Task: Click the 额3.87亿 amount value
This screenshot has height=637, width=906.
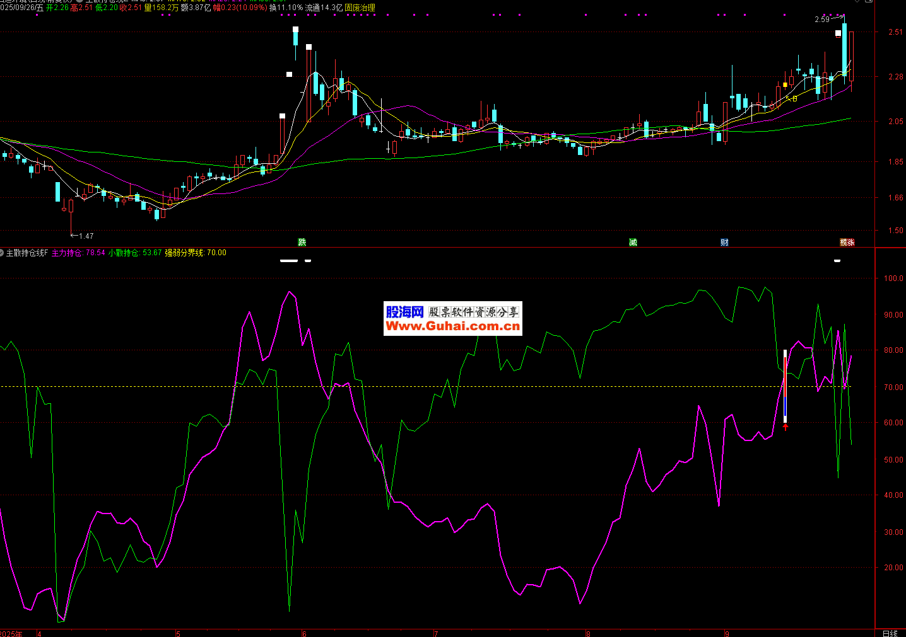Action: [x=196, y=8]
